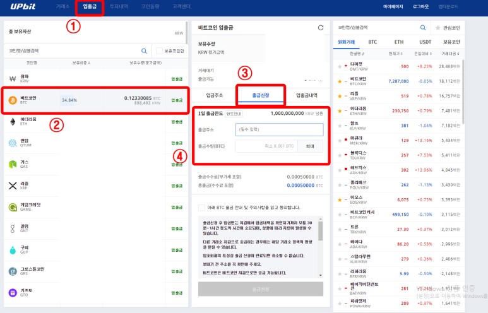The height and width of the screenshot is (313, 488).
Task: Click the 구피 GUP coin icon
Action: point(13,250)
